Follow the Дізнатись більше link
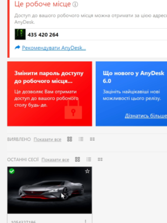167x223 pixels. [x=146, y=116]
